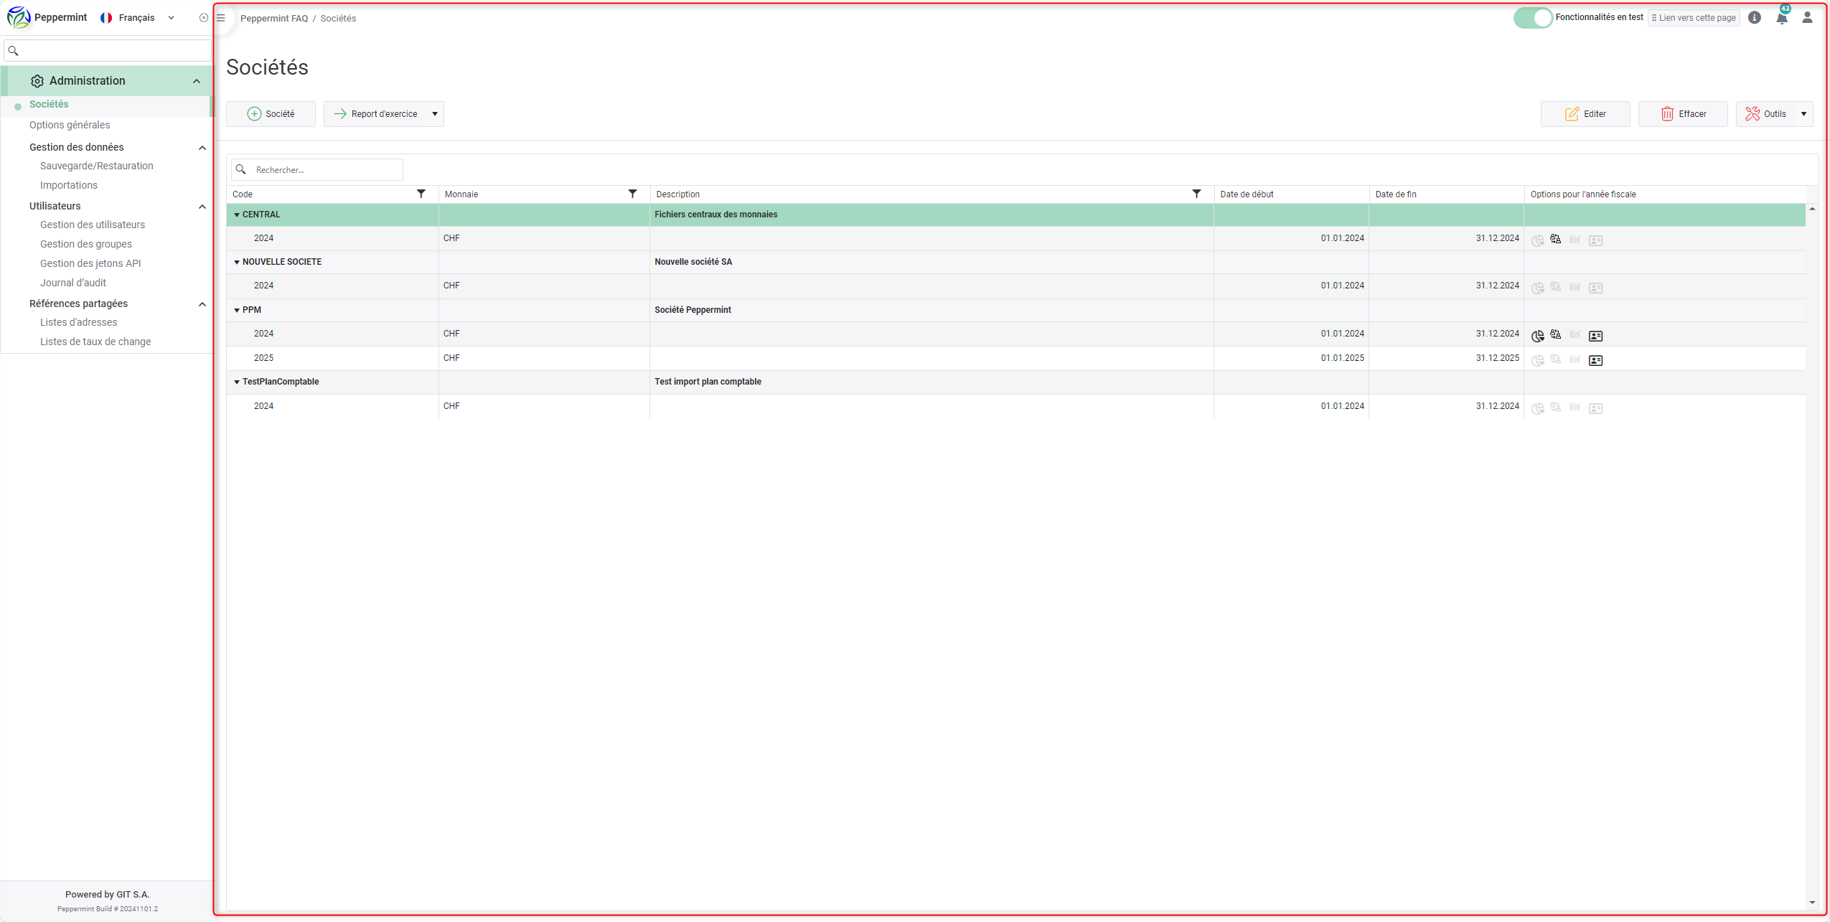Screen dimensions: 1830x922
Task: Click pie chart icon in PPM 2024 row
Action: (x=1537, y=336)
